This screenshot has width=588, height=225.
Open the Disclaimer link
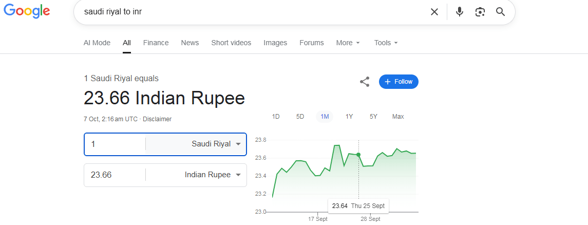tap(157, 119)
